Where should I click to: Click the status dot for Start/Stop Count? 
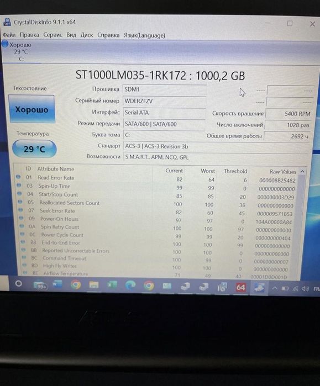[x=19, y=193]
